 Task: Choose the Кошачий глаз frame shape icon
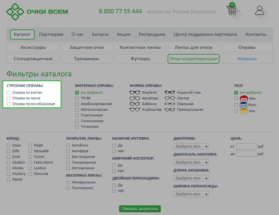point(170,93)
